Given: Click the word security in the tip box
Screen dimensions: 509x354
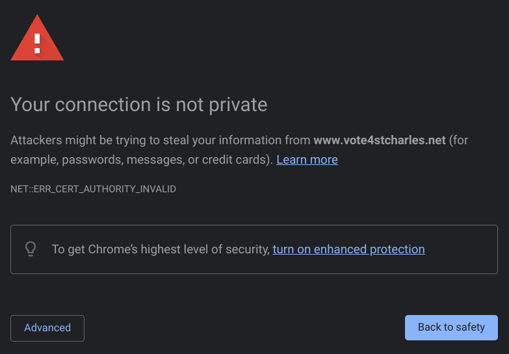Looking at the screenshot, I should pos(246,249).
